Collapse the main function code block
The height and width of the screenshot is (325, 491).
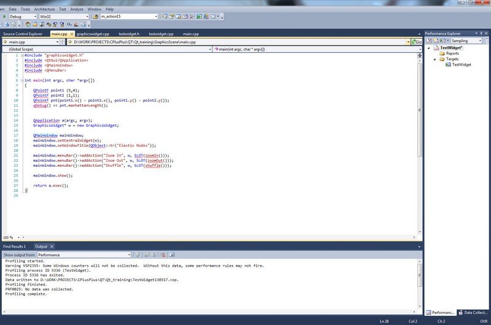(21, 80)
